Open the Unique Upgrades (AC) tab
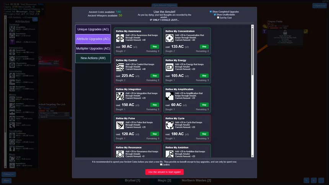Screen dimensions: 329x185 93,29
